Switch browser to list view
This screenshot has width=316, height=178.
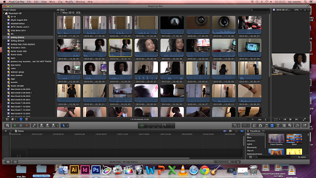(x=26, y=119)
